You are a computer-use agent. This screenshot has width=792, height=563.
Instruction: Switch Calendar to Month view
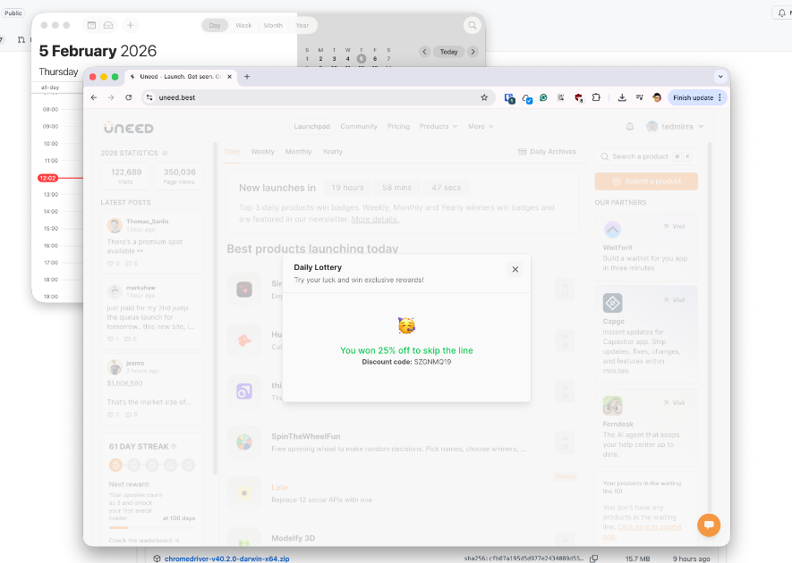pyautogui.click(x=273, y=26)
